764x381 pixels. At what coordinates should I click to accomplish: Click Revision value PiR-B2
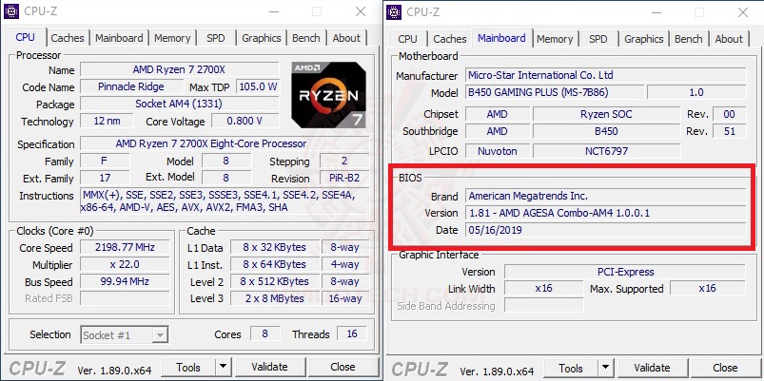[x=344, y=178]
